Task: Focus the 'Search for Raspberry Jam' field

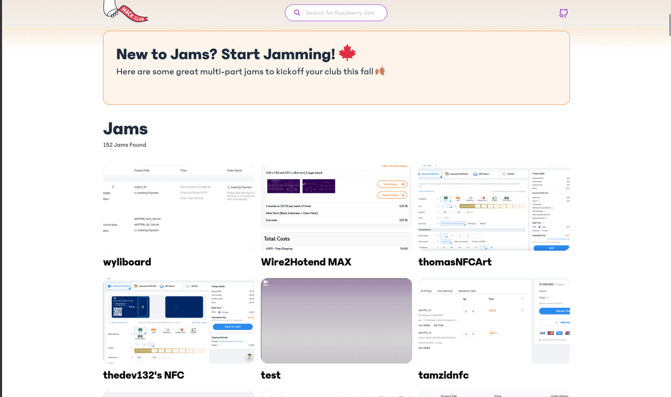Action: [340, 13]
